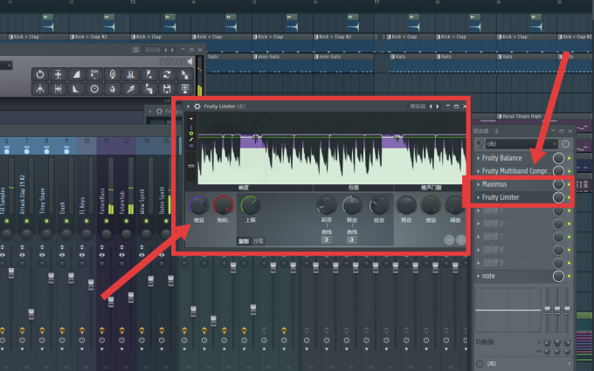594x371 pixels.
Task: Click Edison's two-arrow loop refresh icon
Action: [x=167, y=74]
